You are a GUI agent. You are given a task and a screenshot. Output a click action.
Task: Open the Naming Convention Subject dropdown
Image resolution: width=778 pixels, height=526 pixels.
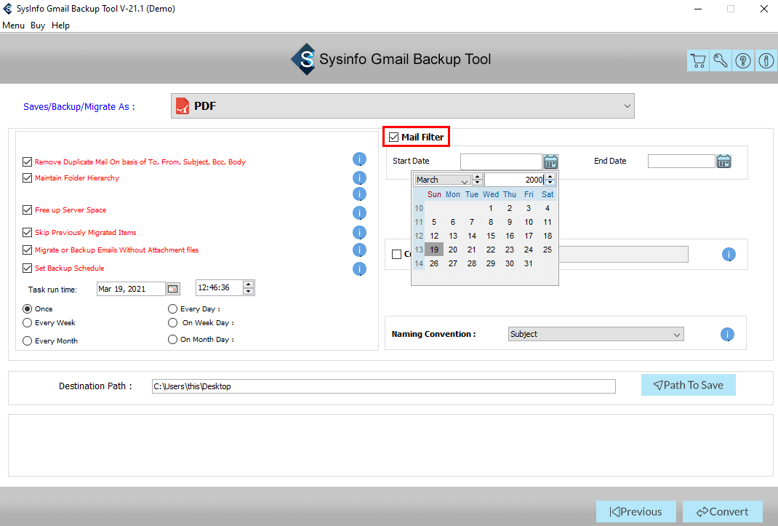tap(596, 334)
